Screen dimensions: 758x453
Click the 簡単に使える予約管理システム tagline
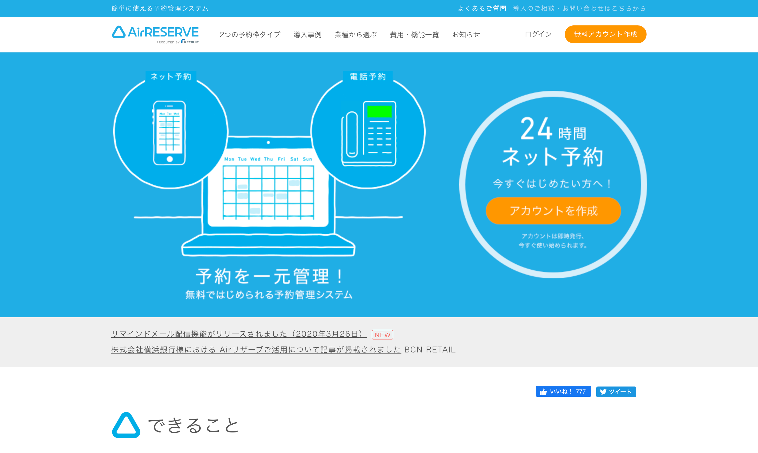[x=160, y=9]
